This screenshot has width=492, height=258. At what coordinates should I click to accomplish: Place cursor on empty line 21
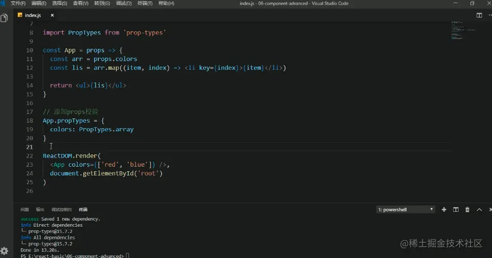click(247, 147)
